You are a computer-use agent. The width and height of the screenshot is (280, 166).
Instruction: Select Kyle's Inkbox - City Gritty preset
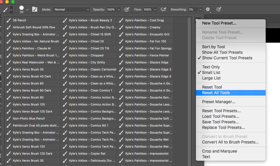coord(89,62)
